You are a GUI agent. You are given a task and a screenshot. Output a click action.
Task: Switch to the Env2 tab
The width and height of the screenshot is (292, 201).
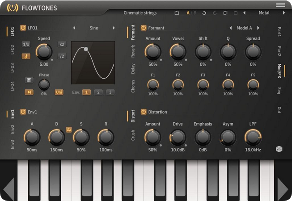tap(12, 129)
